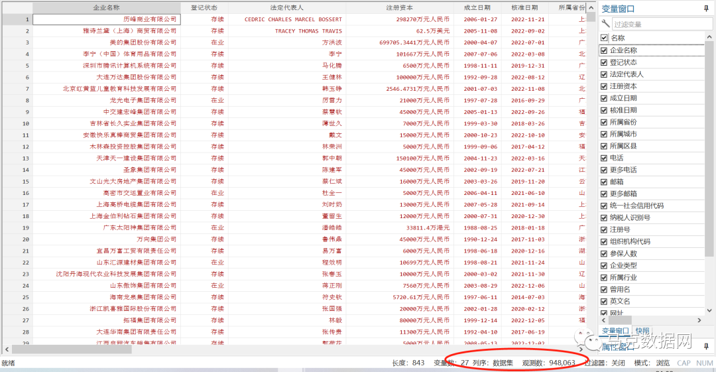Select the 注册号 variable name
The height and width of the screenshot is (372, 716).
(x=620, y=229)
